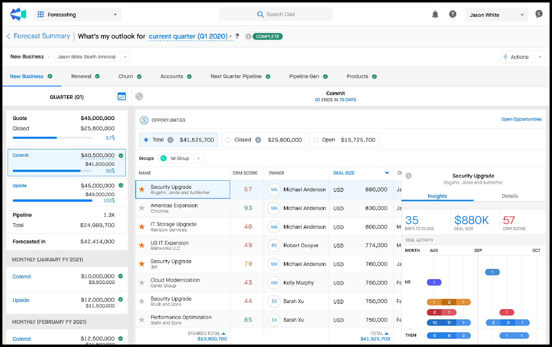Click the calendar icon beside Quarter (Q1)
The height and width of the screenshot is (347, 552).
(x=121, y=97)
